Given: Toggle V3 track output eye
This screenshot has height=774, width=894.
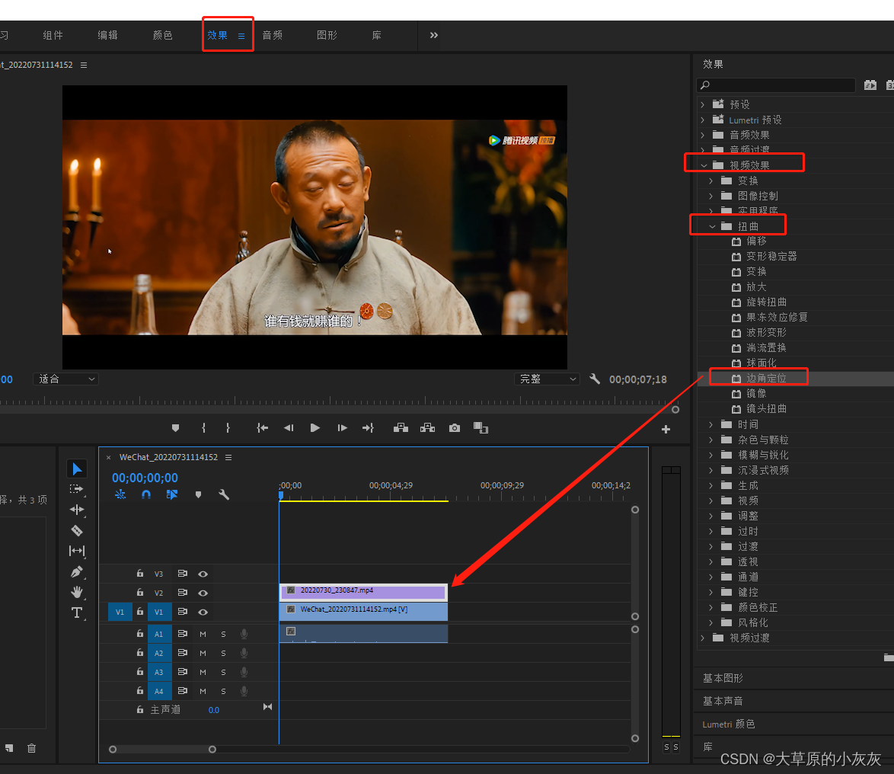Looking at the screenshot, I should pyautogui.click(x=203, y=574).
